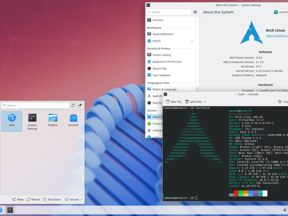Open Power Management icon in sidebar
Viewport: 288px width, 216px height.
coord(149,124)
